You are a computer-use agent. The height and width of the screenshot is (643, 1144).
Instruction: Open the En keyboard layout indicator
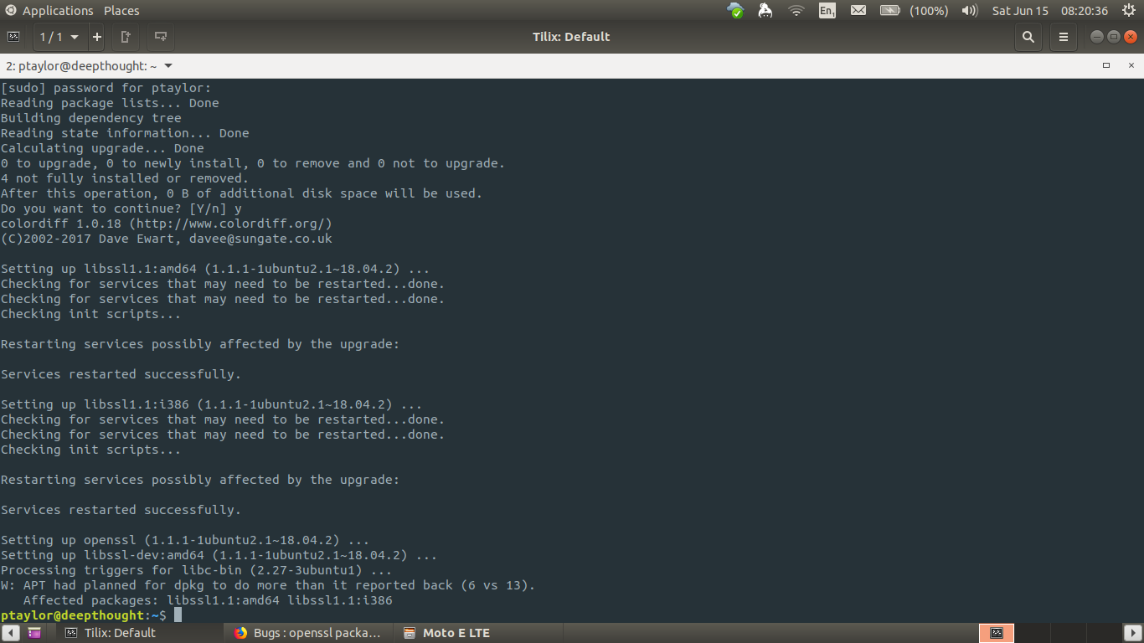click(827, 11)
